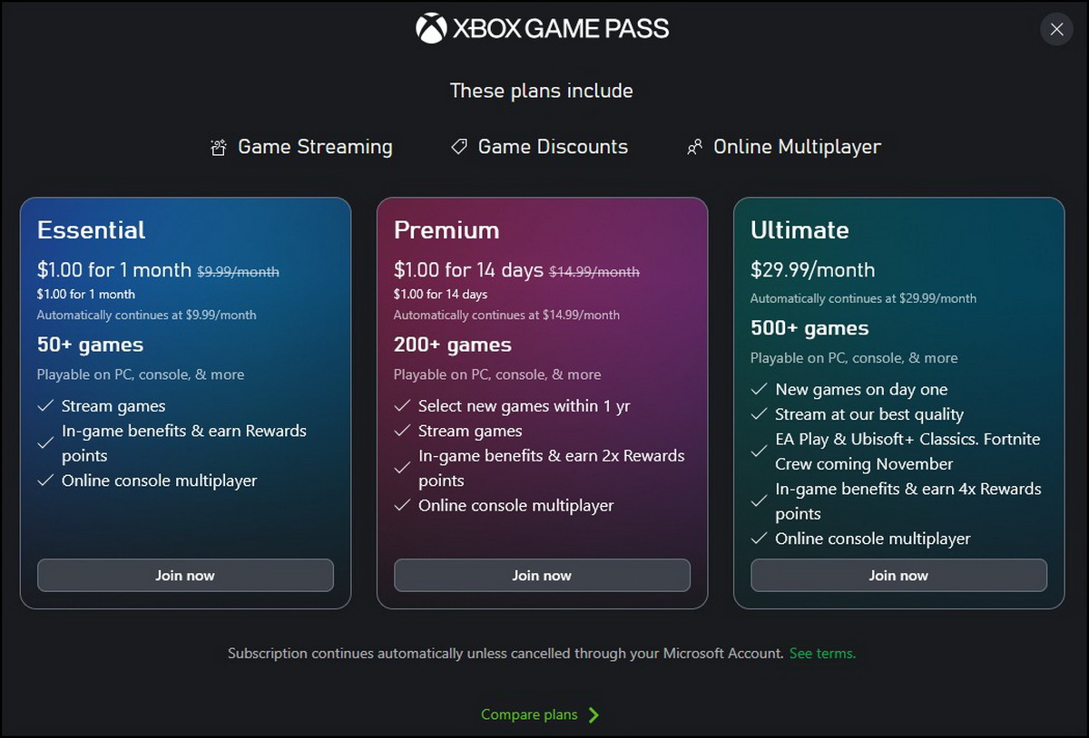
Task: Click the strikethrough $14.99/month price
Action: tap(594, 271)
